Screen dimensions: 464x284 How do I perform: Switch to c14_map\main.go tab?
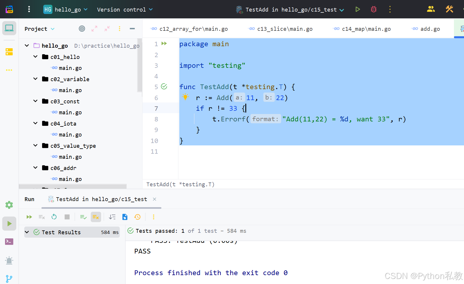click(x=362, y=29)
